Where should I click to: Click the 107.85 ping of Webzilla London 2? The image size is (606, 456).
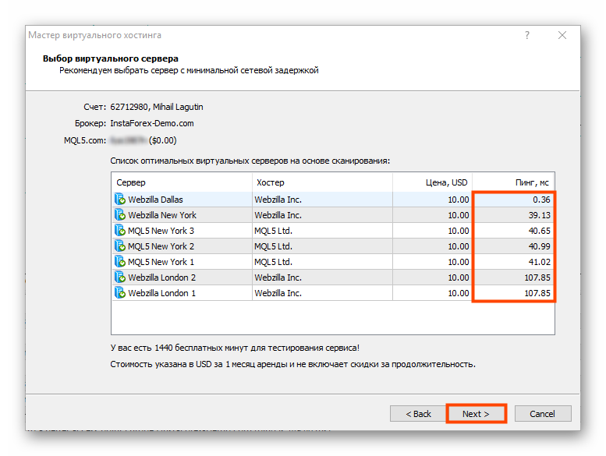537,277
